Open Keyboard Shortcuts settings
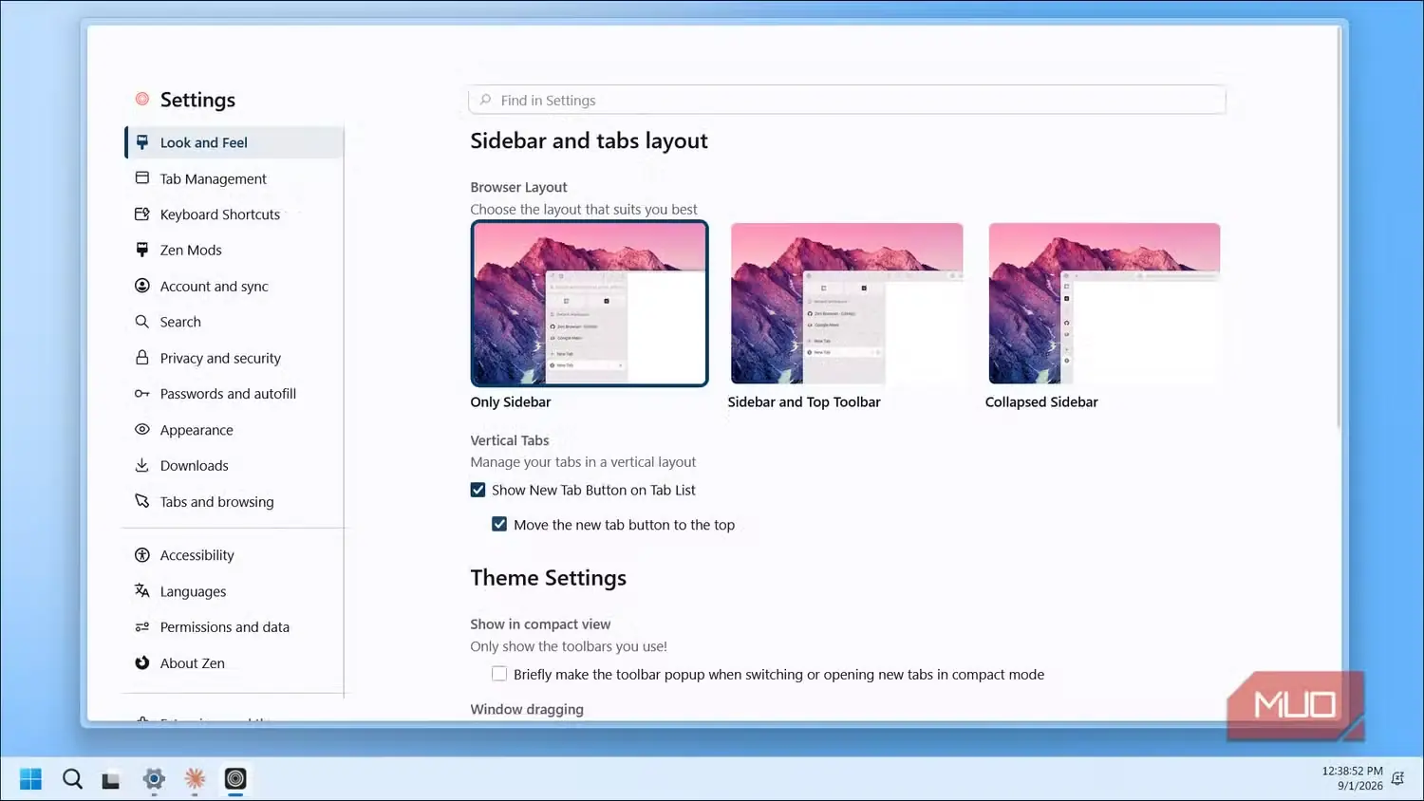Viewport: 1424px width, 801px height. (234, 214)
